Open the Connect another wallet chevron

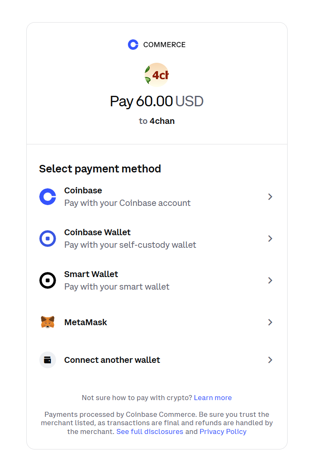tap(270, 360)
